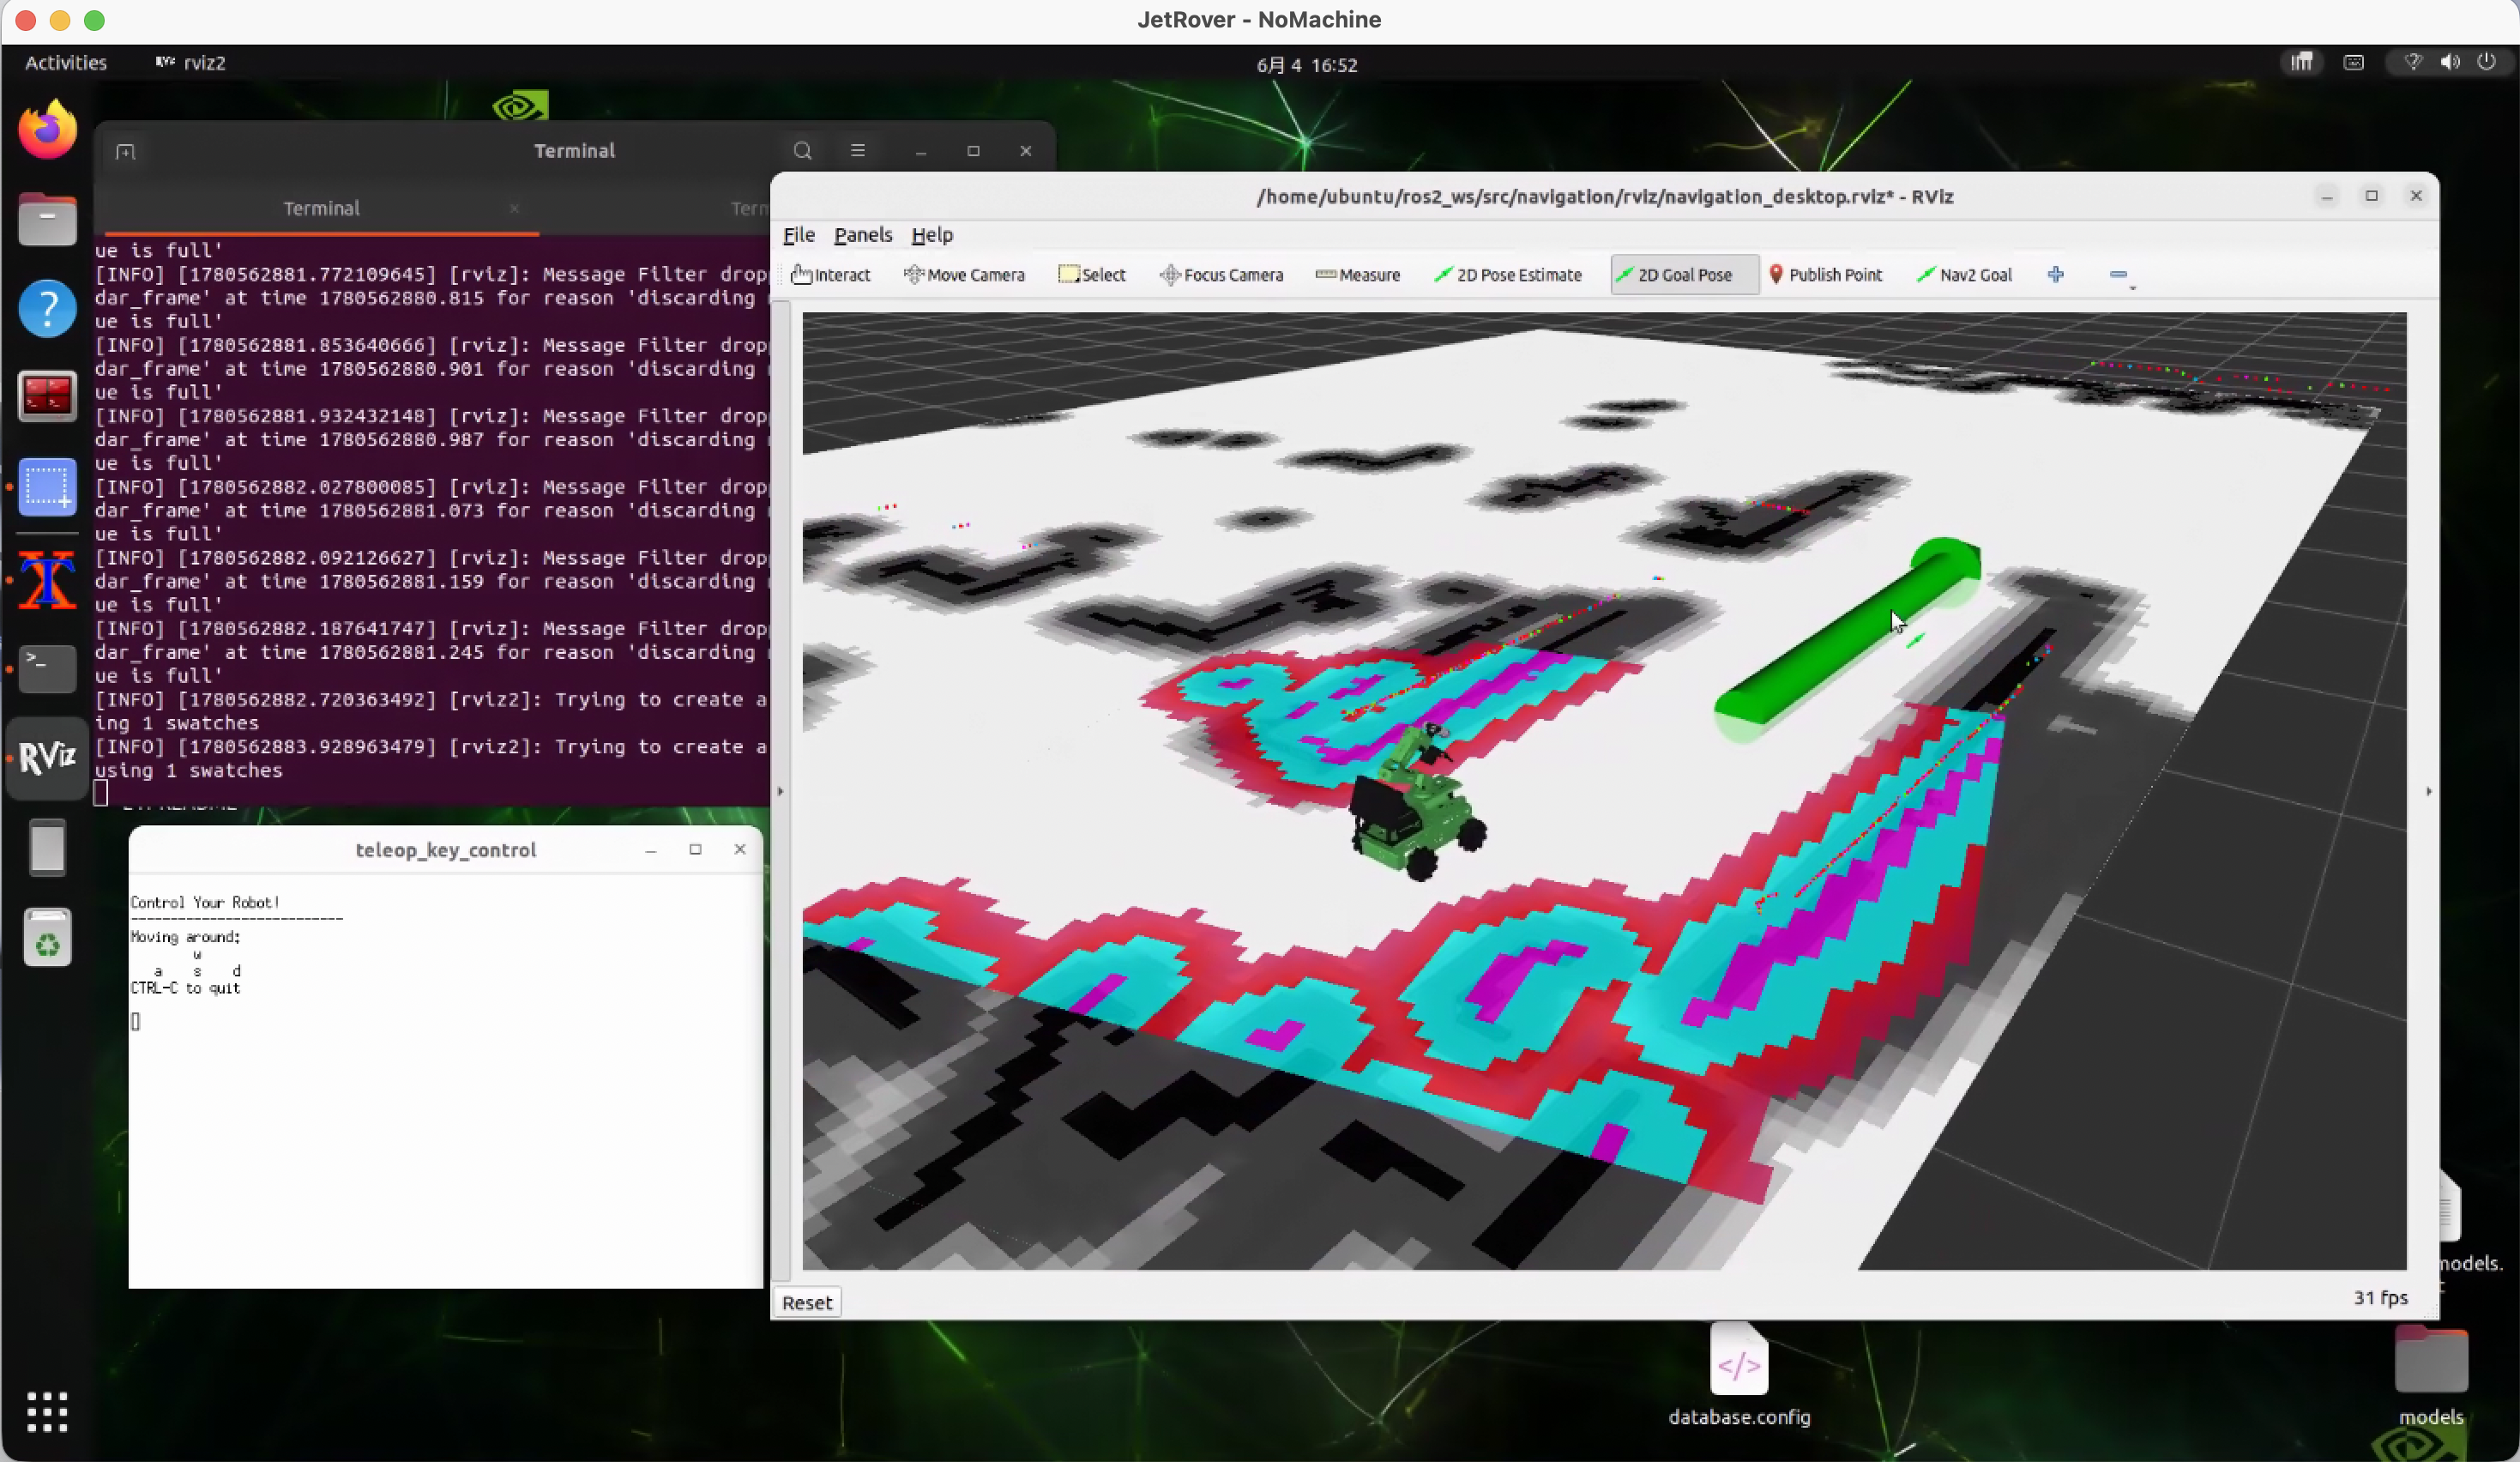Add a new tool with plus icon
The height and width of the screenshot is (1462, 2520).
(x=2056, y=274)
